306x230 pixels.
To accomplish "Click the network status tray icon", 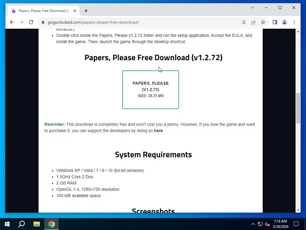I will tap(260, 224).
